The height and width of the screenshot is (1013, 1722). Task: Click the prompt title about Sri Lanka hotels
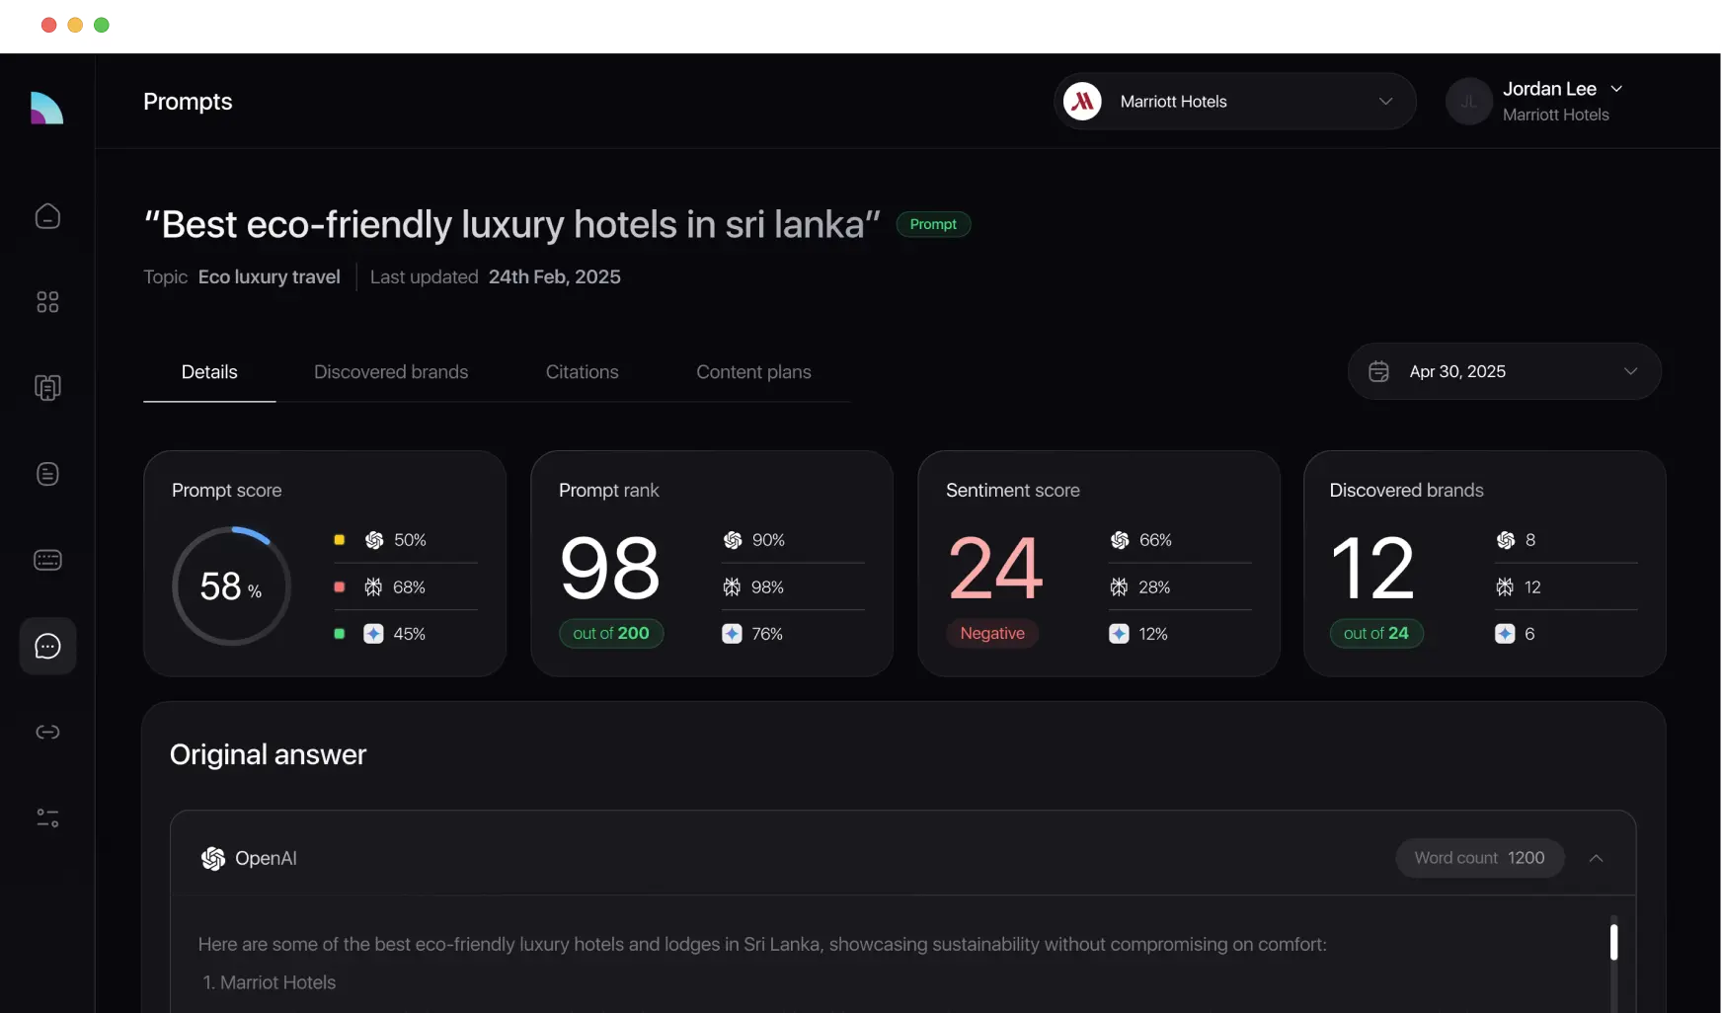coord(511,225)
